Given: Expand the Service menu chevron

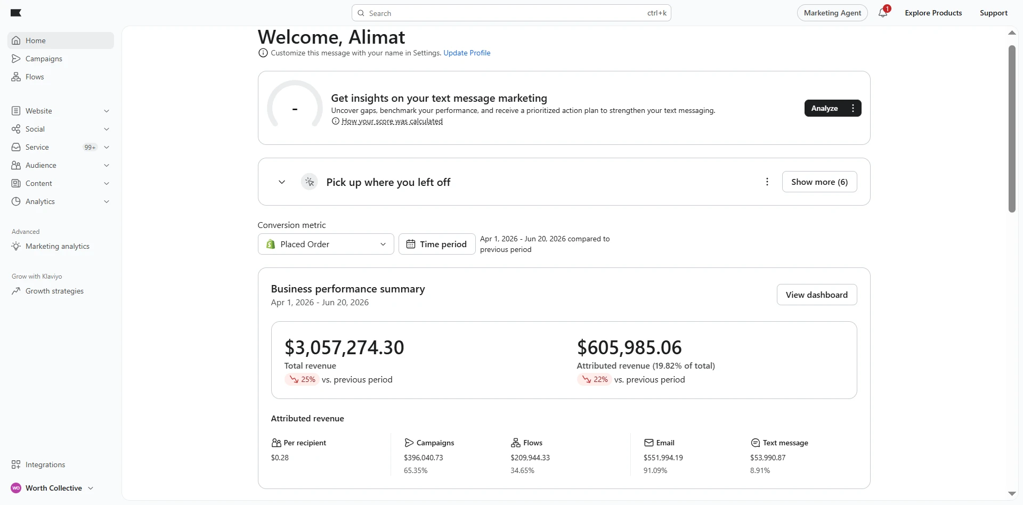Looking at the screenshot, I should (x=107, y=147).
